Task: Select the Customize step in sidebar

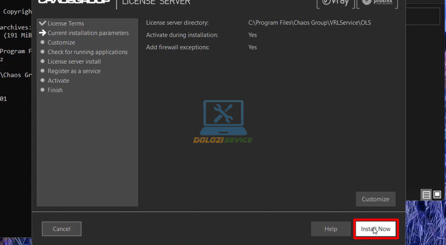Action: coord(61,42)
